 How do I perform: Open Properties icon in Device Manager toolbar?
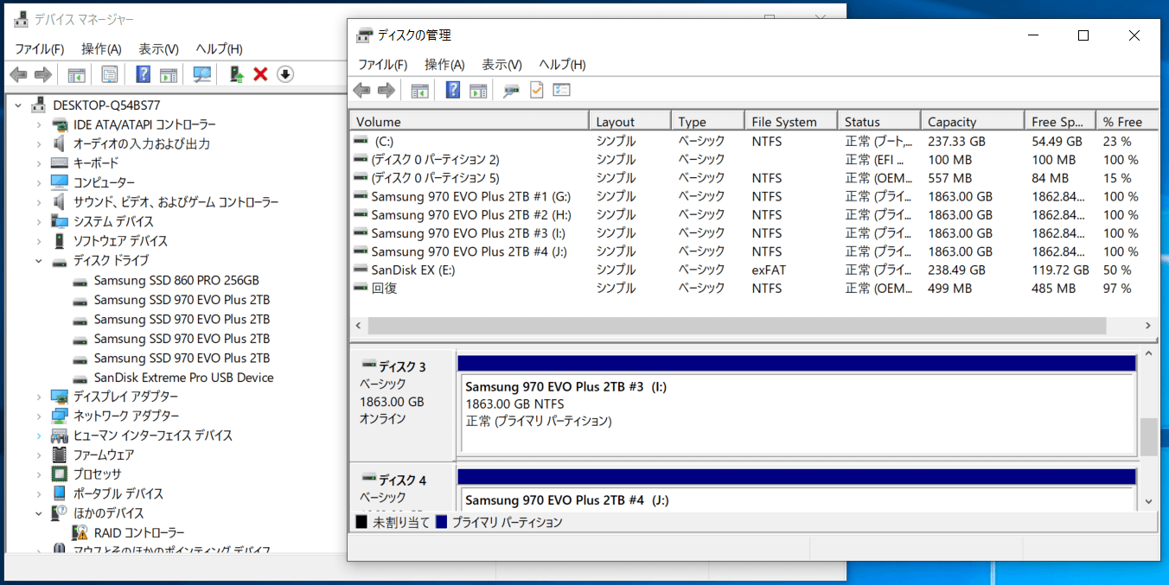(110, 74)
